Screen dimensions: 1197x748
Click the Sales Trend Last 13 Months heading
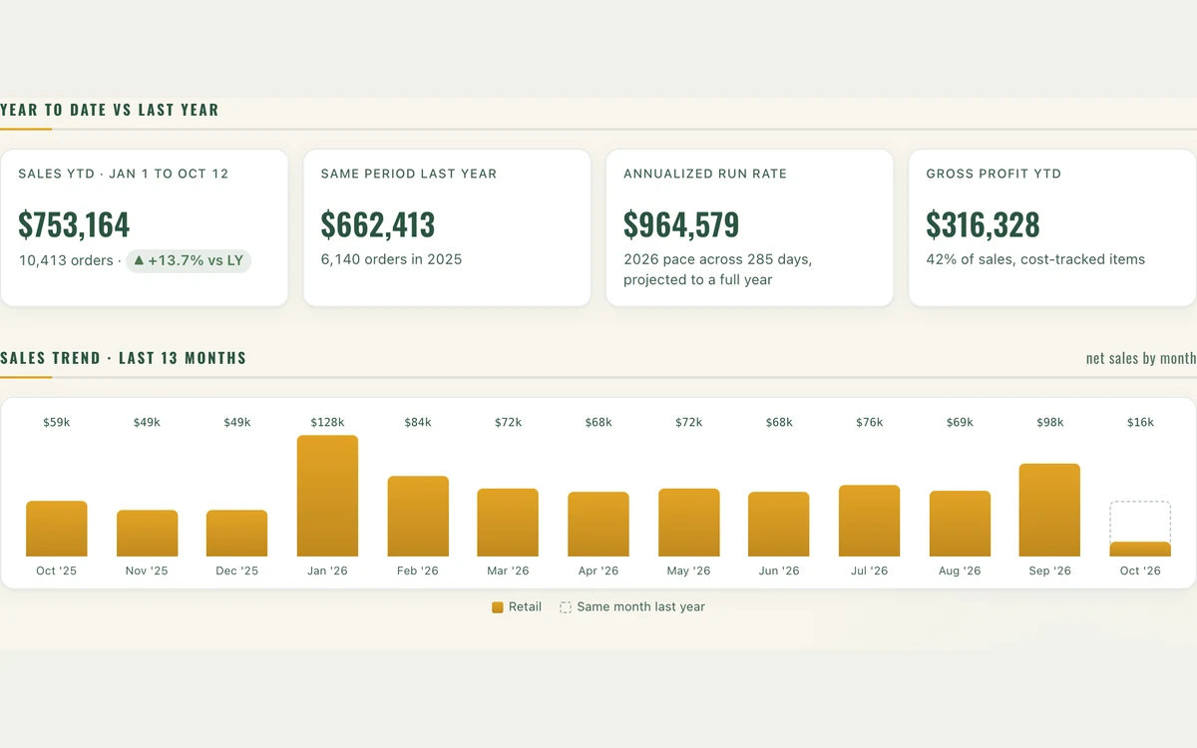click(123, 358)
